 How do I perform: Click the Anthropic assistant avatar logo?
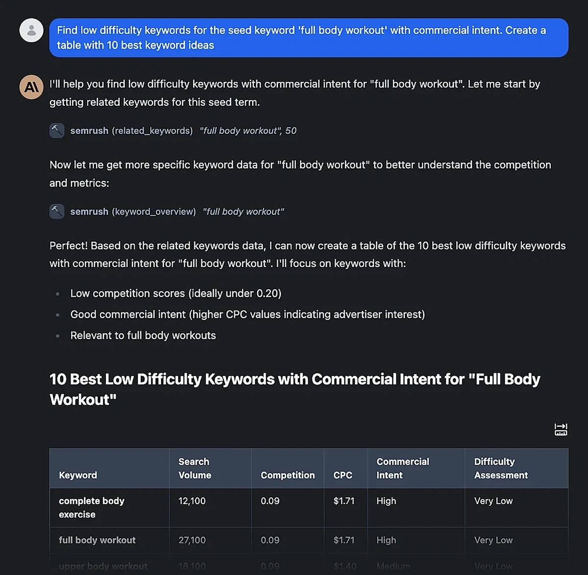point(31,87)
